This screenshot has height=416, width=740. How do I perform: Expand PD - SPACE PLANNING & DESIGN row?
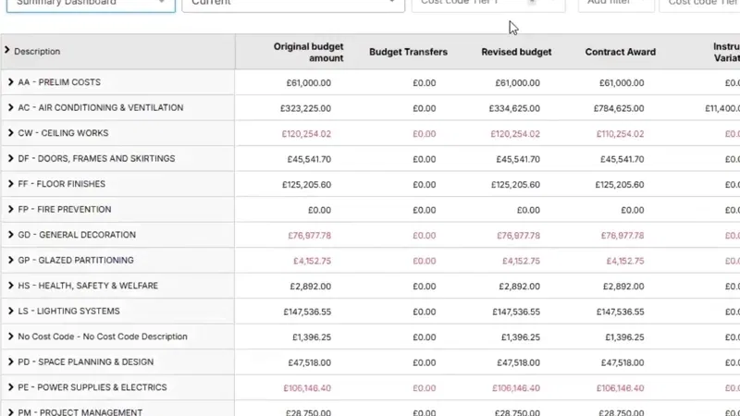(x=10, y=362)
